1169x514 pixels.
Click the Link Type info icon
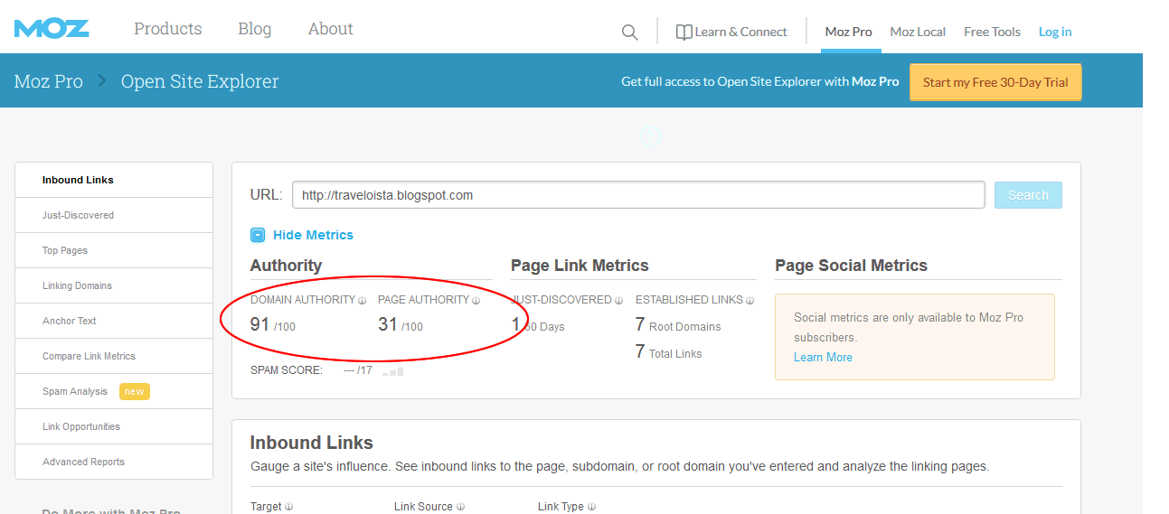click(x=591, y=508)
